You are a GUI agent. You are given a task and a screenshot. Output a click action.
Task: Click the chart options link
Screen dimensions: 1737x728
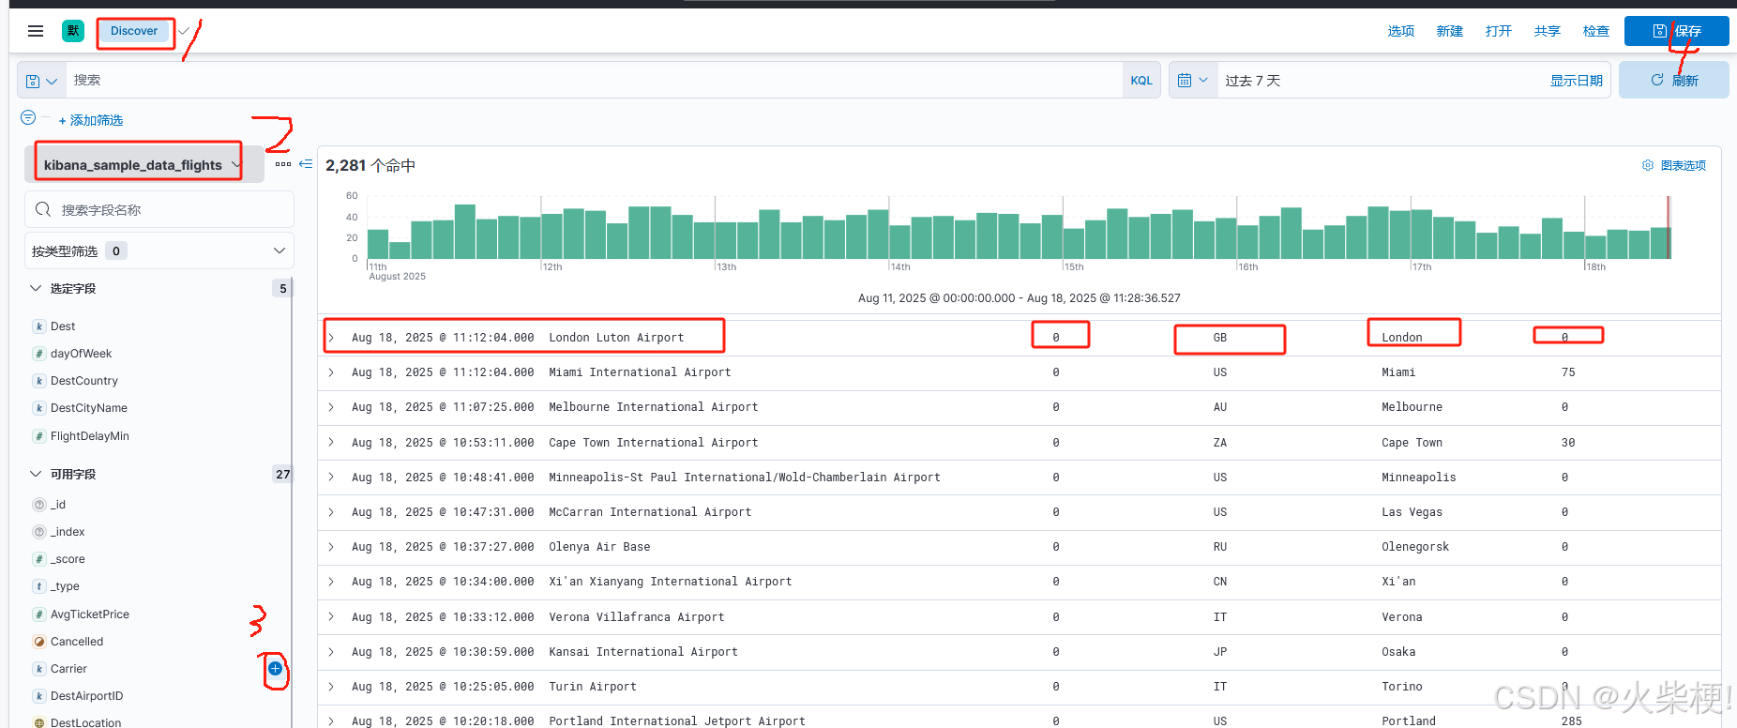[x=1683, y=165]
